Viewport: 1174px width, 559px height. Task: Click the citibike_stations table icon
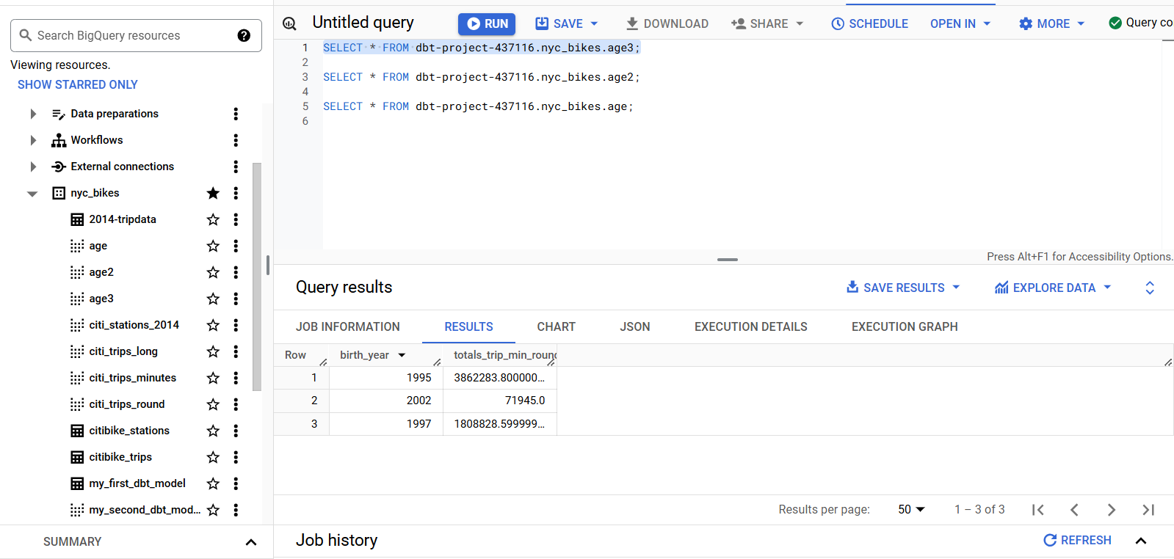tap(77, 431)
